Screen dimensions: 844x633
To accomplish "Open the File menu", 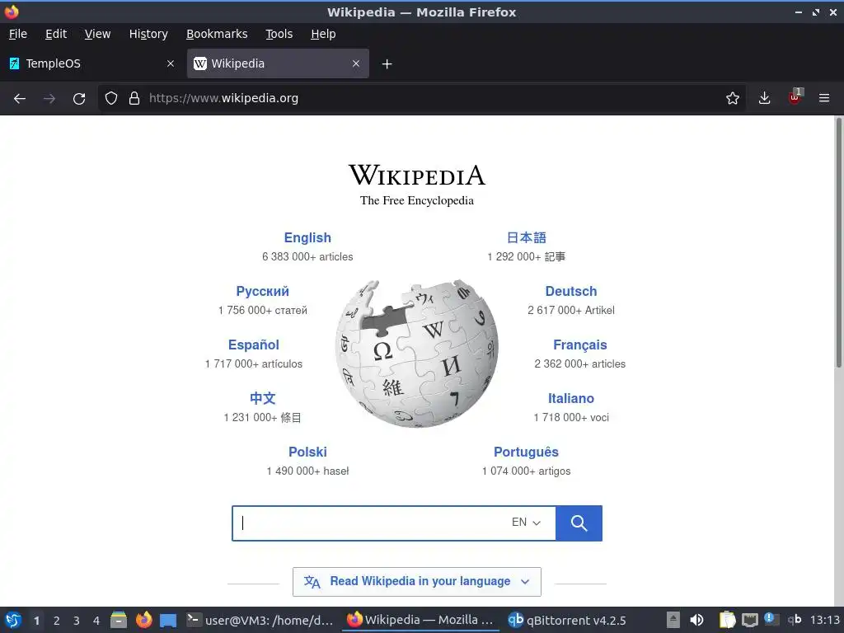I will [x=18, y=34].
